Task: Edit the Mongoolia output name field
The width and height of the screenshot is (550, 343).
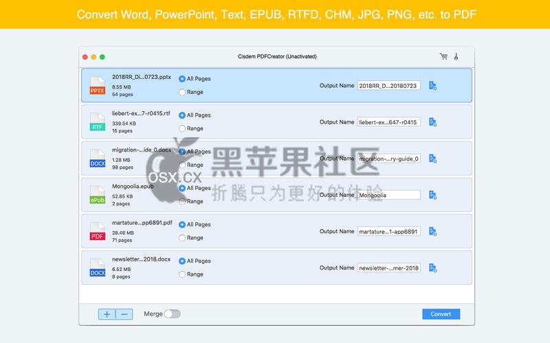Action: coord(388,195)
